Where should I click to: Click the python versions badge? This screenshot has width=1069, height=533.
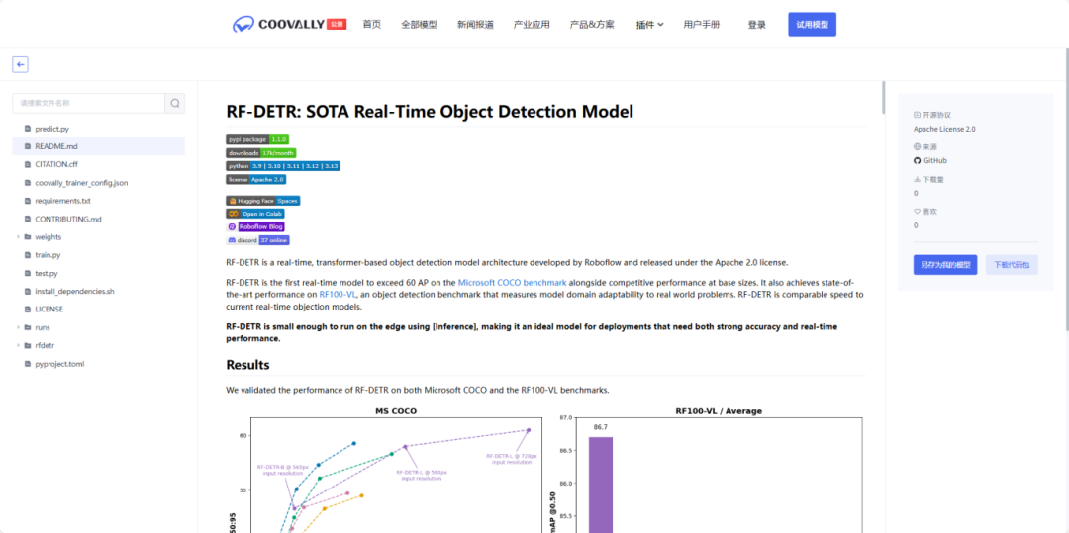coord(283,166)
